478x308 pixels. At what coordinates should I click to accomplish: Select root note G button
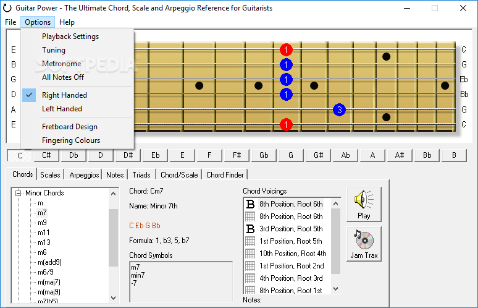[291, 155]
